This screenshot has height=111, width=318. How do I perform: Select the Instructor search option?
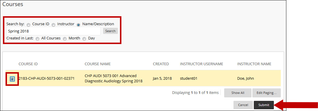pos(53,25)
